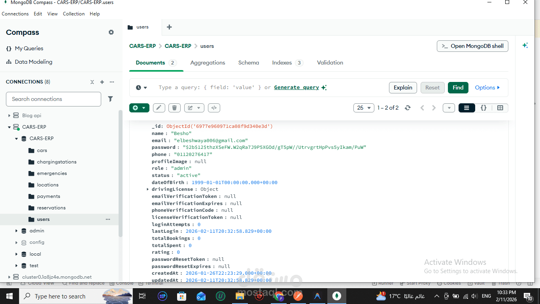The image size is (540, 304).
Task: Switch to table view
Action: (500, 108)
